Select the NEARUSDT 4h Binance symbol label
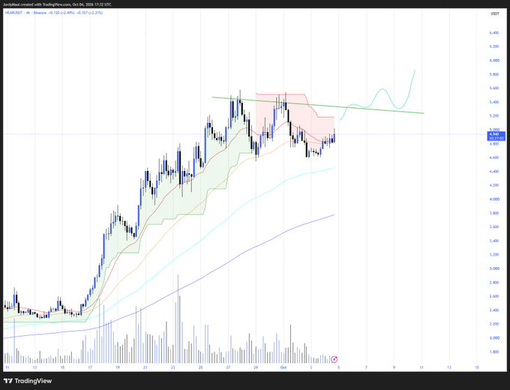This screenshot has width=510, height=390. pyautogui.click(x=25, y=13)
